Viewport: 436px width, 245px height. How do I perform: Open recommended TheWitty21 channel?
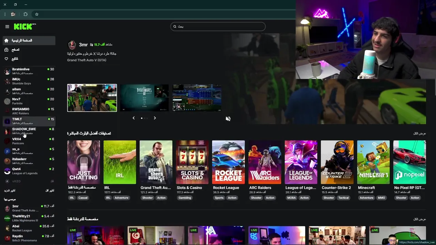[x=29, y=218]
